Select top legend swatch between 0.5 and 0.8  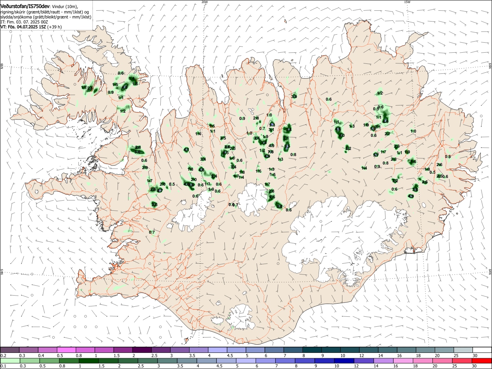coord(66,350)
